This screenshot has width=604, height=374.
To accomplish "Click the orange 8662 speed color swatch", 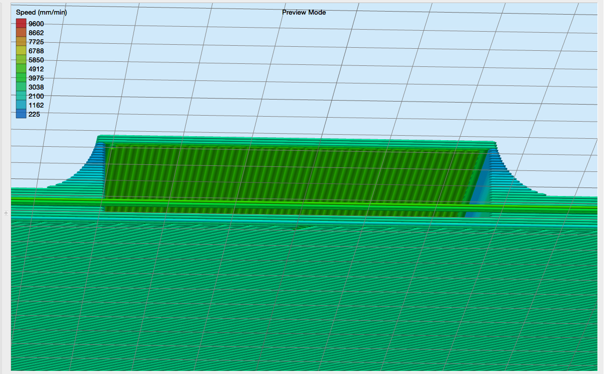I will click(21, 33).
